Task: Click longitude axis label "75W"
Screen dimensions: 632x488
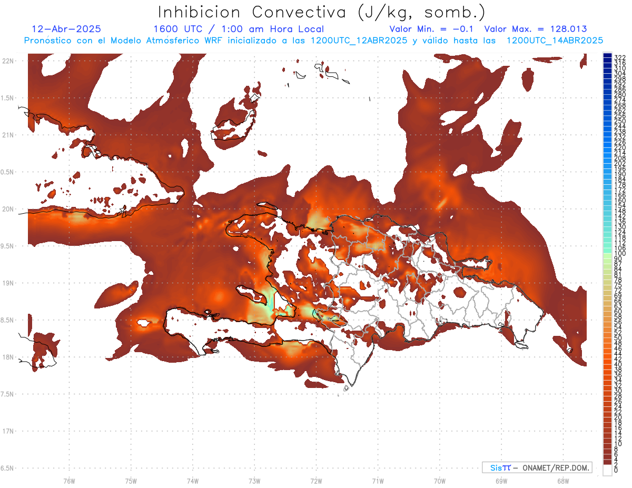Action: point(131,481)
